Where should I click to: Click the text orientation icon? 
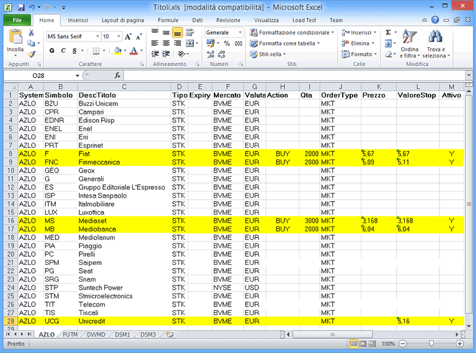point(182,54)
